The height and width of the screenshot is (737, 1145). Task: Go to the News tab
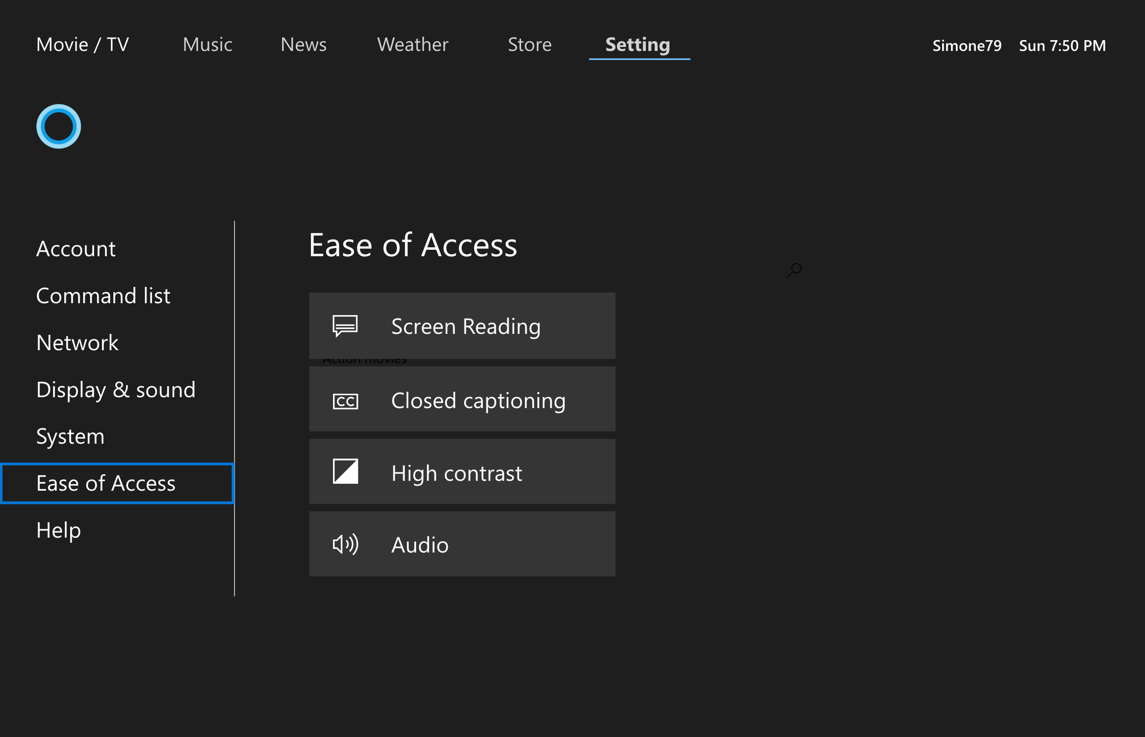click(x=303, y=45)
